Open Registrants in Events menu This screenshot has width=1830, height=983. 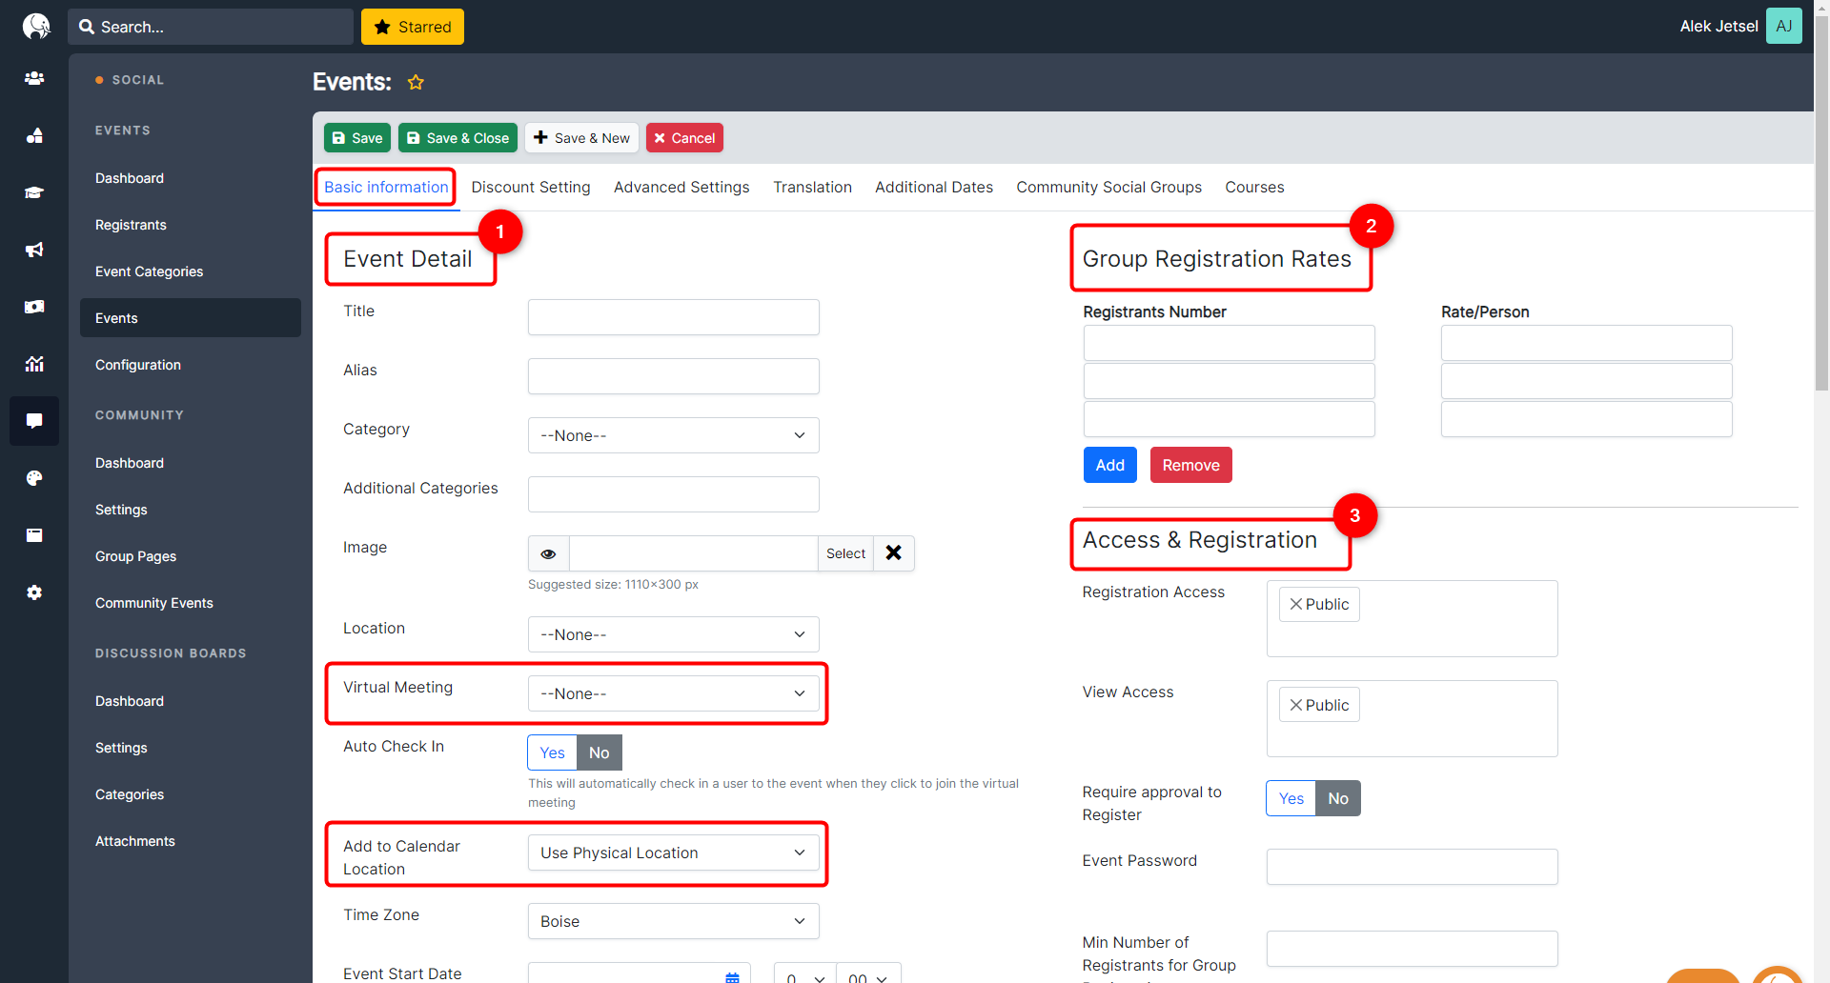[131, 225]
